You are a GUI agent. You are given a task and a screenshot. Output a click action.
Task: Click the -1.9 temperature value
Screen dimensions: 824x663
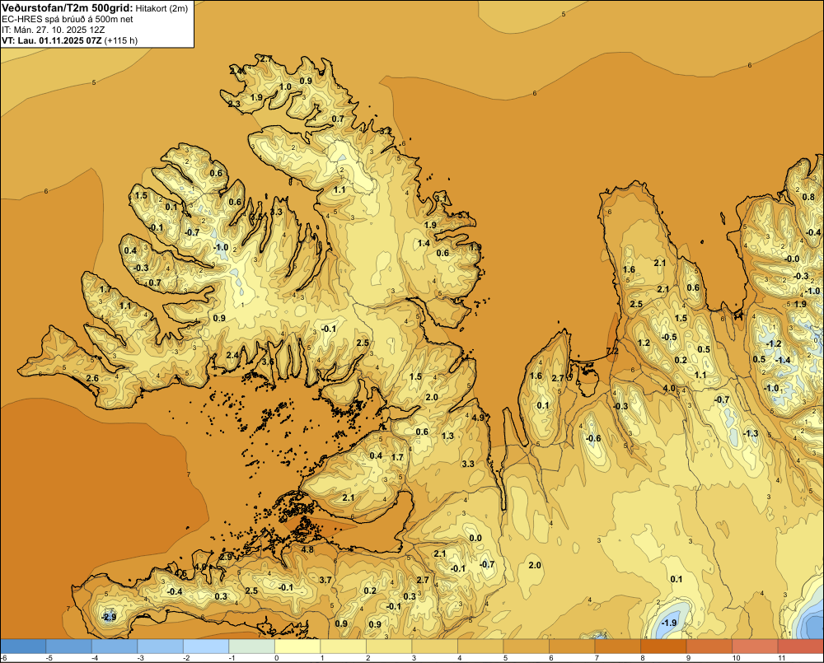[x=668, y=623]
